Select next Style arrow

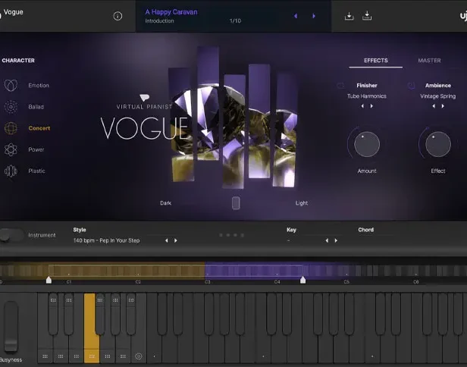tap(176, 240)
